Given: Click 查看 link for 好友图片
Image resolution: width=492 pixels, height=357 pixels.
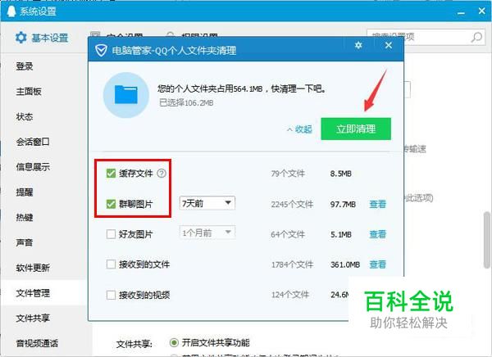Looking at the screenshot, I should pos(377,234).
